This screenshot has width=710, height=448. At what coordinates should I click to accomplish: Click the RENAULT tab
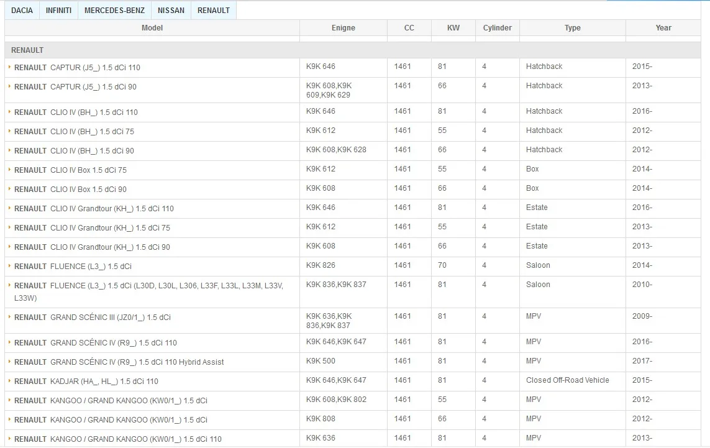pyautogui.click(x=213, y=11)
